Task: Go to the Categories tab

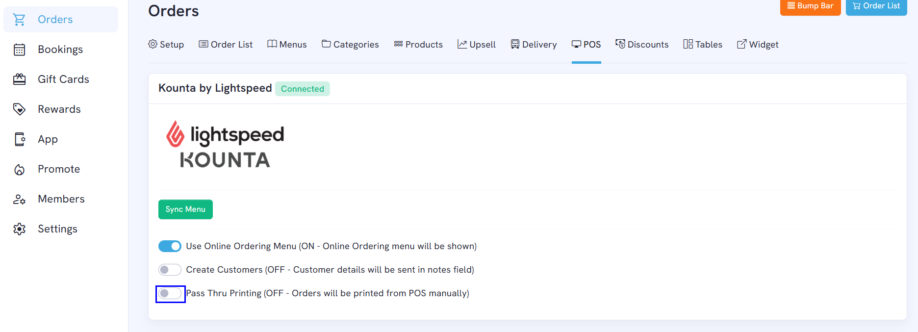Action: 350,45
